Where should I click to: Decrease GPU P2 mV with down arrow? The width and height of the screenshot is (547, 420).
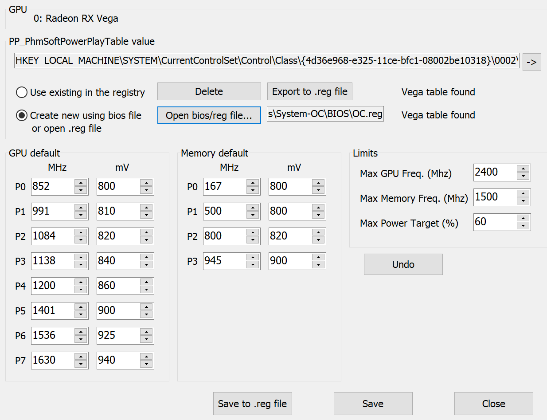pyautogui.click(x=146, y=240)
